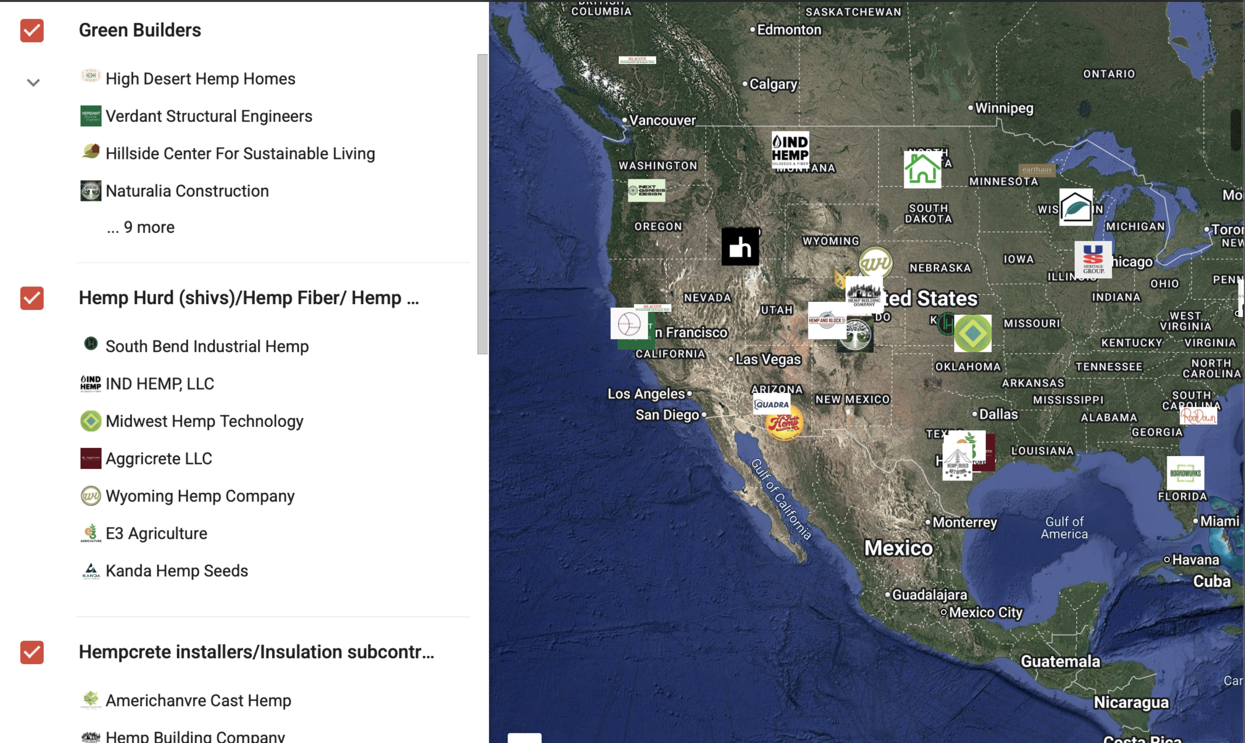Open Verdant Structural Engineers entry
This screenshot has width=1245, height=743.
[x=209, y=116]
